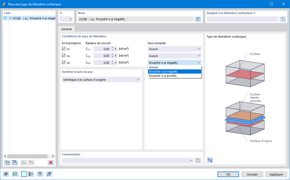The width and height of the screenshot is (290, 180).
Task: Open Cu,y stiffness arrow menu
Action: [116, 56]
